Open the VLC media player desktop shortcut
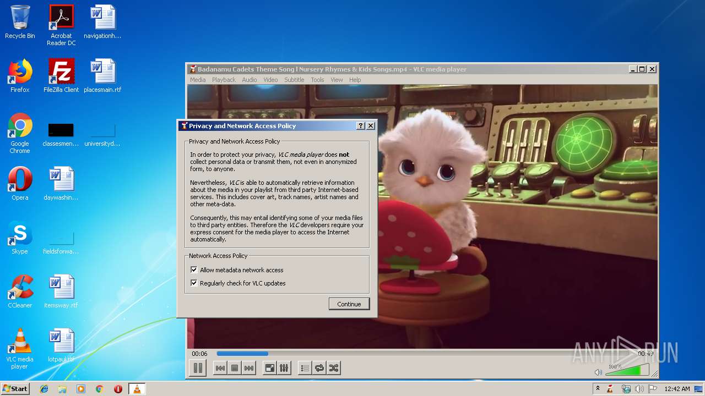 [20, 349]
